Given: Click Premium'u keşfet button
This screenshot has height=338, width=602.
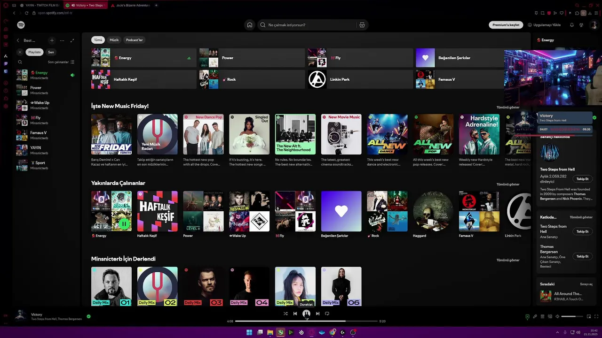Looking at the screenshot, I should click(x=506, y=25).
